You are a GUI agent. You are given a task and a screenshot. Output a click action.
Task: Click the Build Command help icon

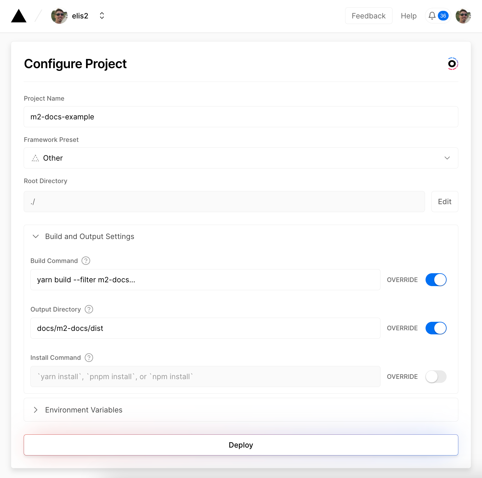coord(86,261)
